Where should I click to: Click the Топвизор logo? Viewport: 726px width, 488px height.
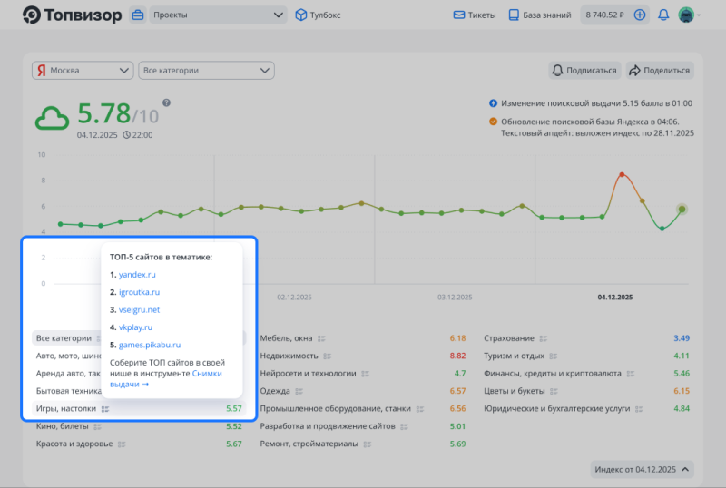[72, 15]
